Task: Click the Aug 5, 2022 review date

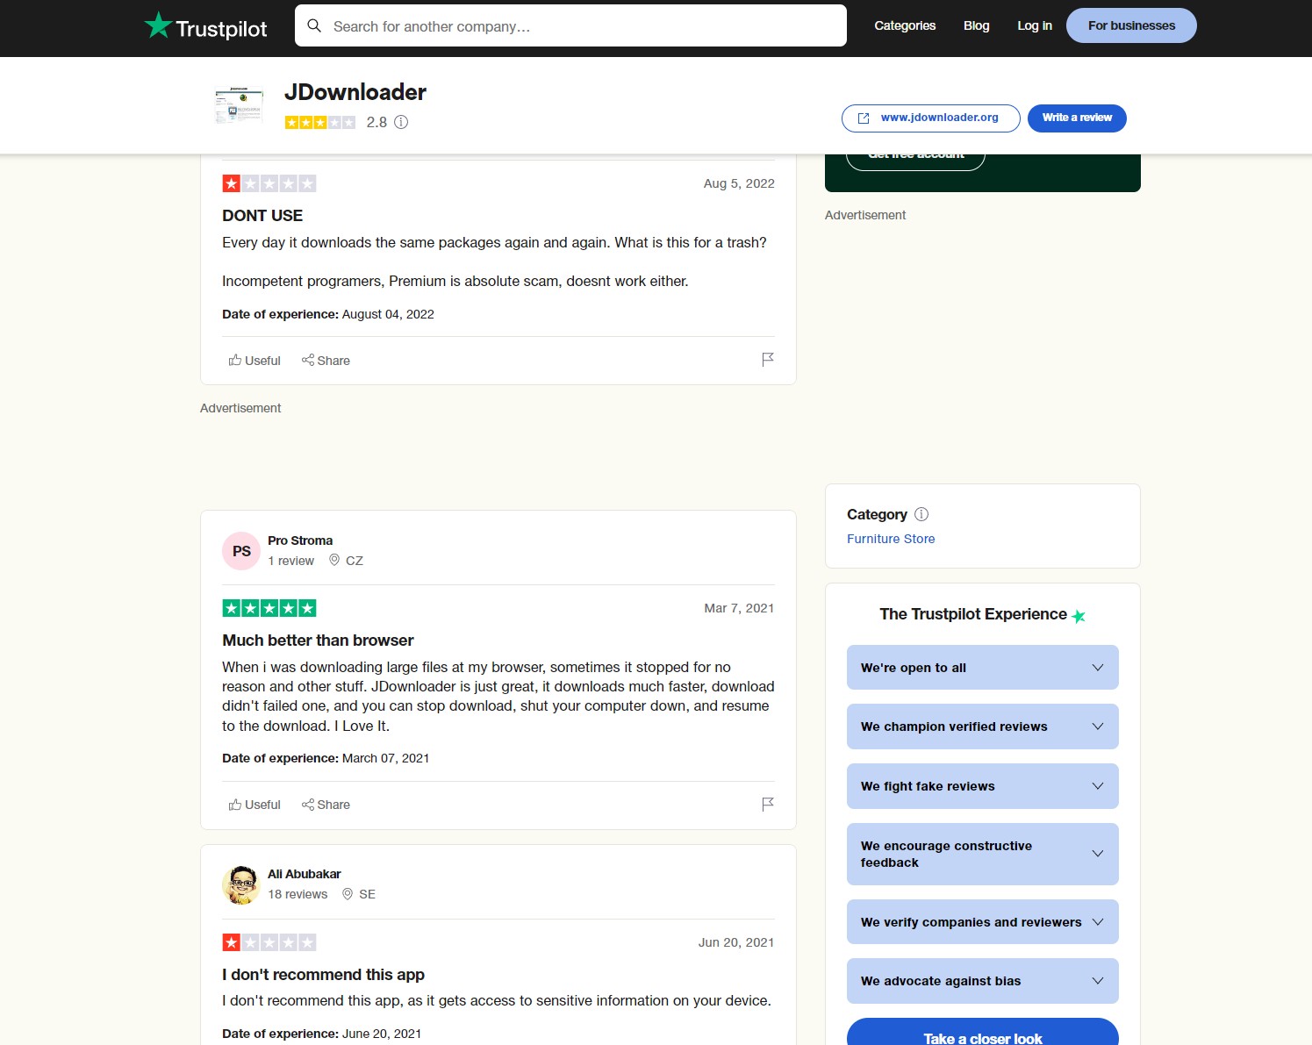Action: pyautogui.click(x=739, y=183)
